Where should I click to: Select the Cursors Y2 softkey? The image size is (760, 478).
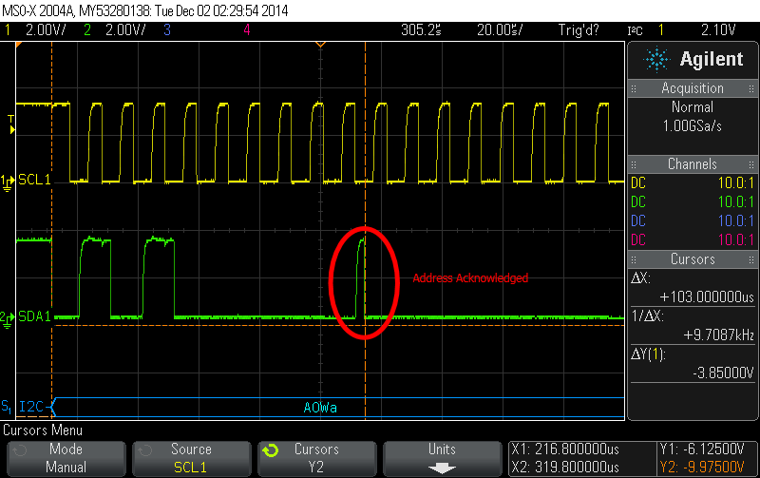(x=317, y=458)
